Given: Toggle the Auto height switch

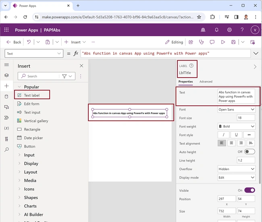Looking at the screenshot, I should 250,152.
